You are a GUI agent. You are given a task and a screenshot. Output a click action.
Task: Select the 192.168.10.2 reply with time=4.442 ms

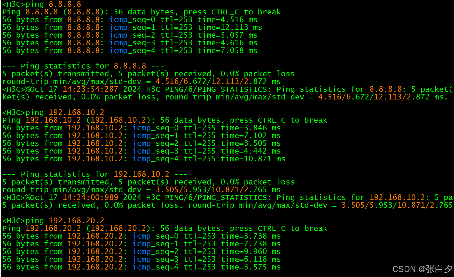tap(142, 151)
